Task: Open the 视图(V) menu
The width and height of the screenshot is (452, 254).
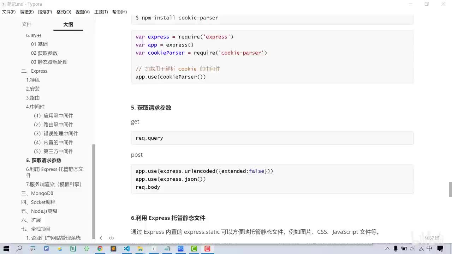Action: [x=82, y=12]
